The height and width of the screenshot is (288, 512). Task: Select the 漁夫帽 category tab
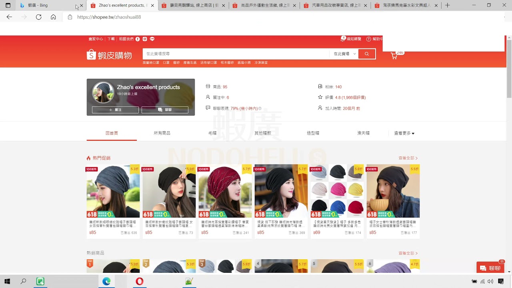point(363,133)
